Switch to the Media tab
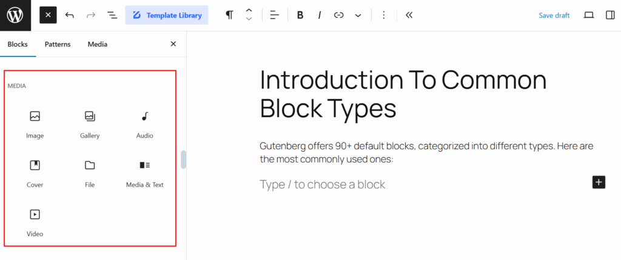 point(98,44)
